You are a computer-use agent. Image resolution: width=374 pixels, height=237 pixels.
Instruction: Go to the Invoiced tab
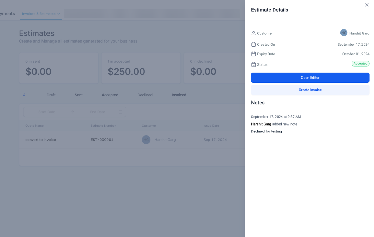pos(179,95)
